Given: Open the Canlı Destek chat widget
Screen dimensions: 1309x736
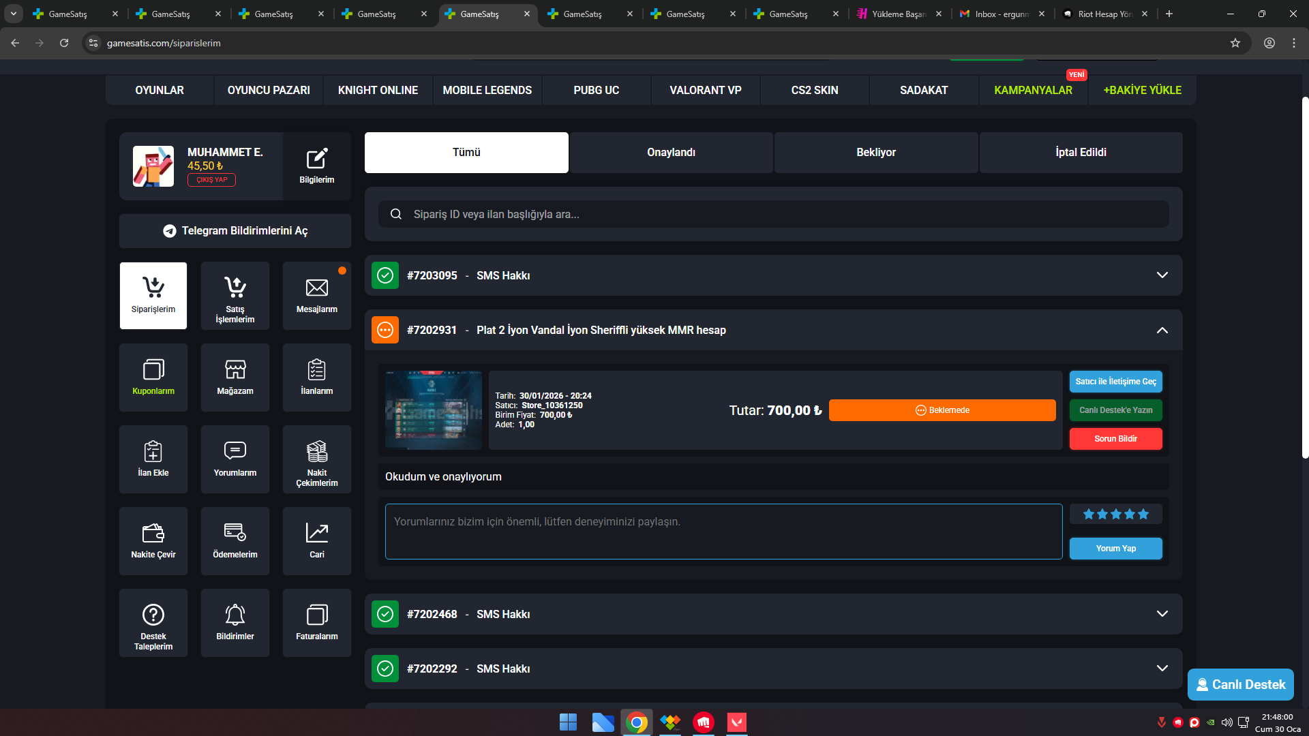Looking at the screenshot, I should [x=1241, y=685].
